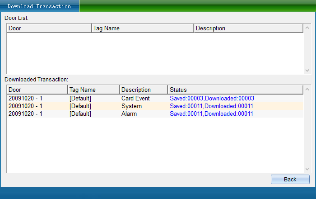316x199 pixels.
Task: Select the Card Event description cell
Action: tap(135, 98)
